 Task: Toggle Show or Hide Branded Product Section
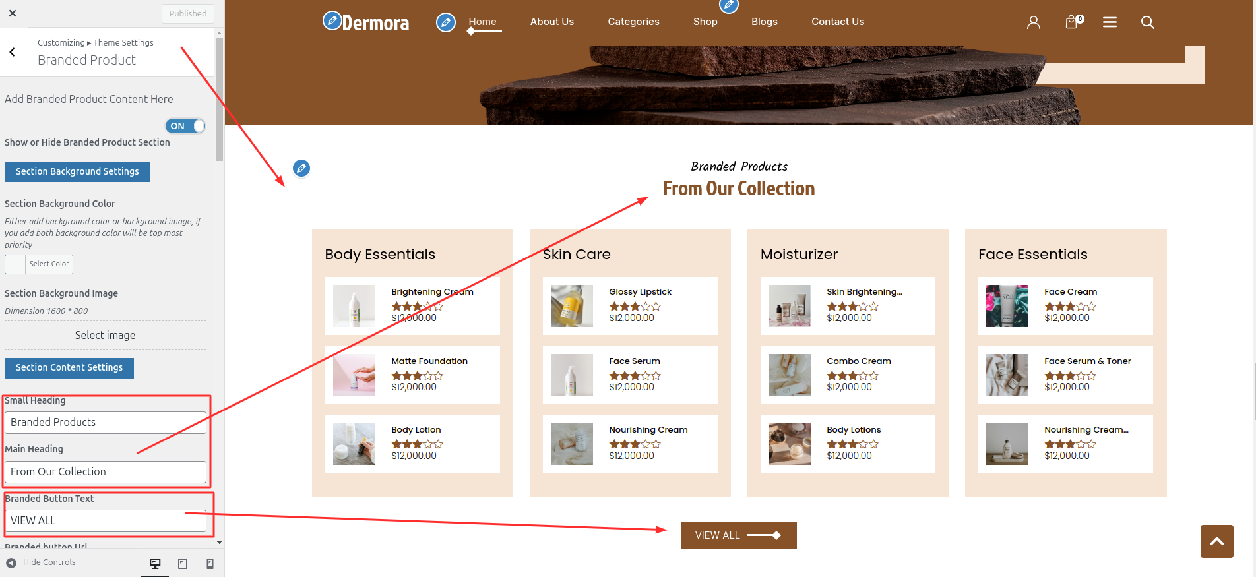tap(185, 126)
